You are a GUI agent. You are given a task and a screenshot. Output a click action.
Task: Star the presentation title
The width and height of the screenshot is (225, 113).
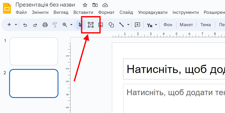tap(85, 5)
